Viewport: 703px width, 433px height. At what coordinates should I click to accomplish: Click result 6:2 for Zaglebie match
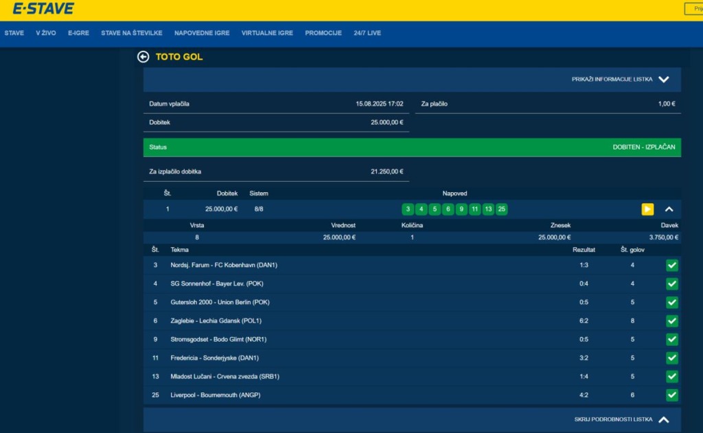(x=584, y=321)
